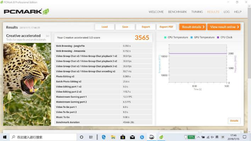
Task: Select the Web Browsing - JunglePin row
Action: tap(103, 46)
